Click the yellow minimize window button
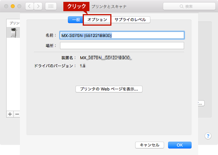218x155 pixels. (x=13, y=6)
